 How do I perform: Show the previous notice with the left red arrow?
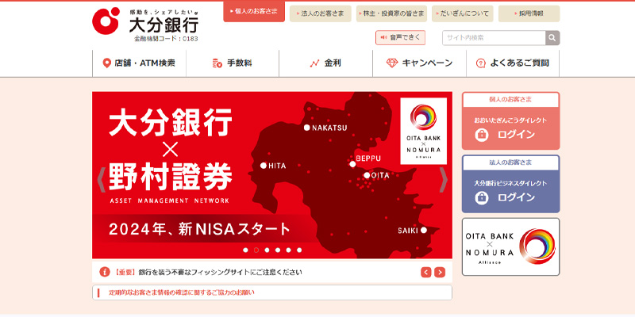[425, 272]
